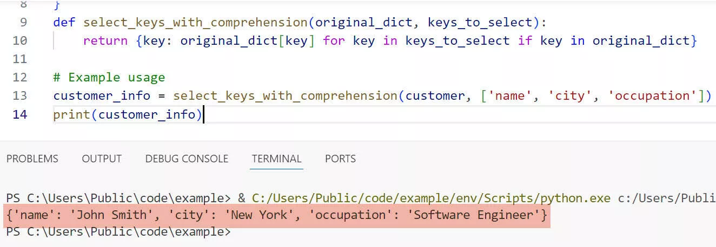Show the PORTS tab
716x247 pixels.
point(340,159)
